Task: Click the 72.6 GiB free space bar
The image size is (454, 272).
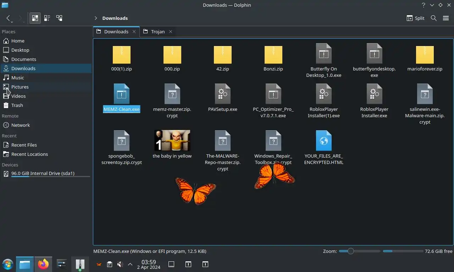Action: click(403, 251)
